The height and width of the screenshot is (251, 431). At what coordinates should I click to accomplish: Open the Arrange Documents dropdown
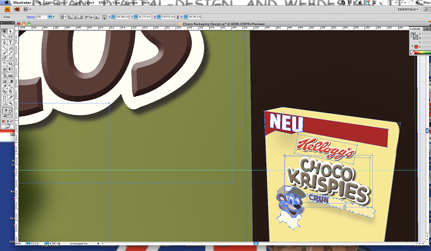pyautogui.click(x=27, y=9)
